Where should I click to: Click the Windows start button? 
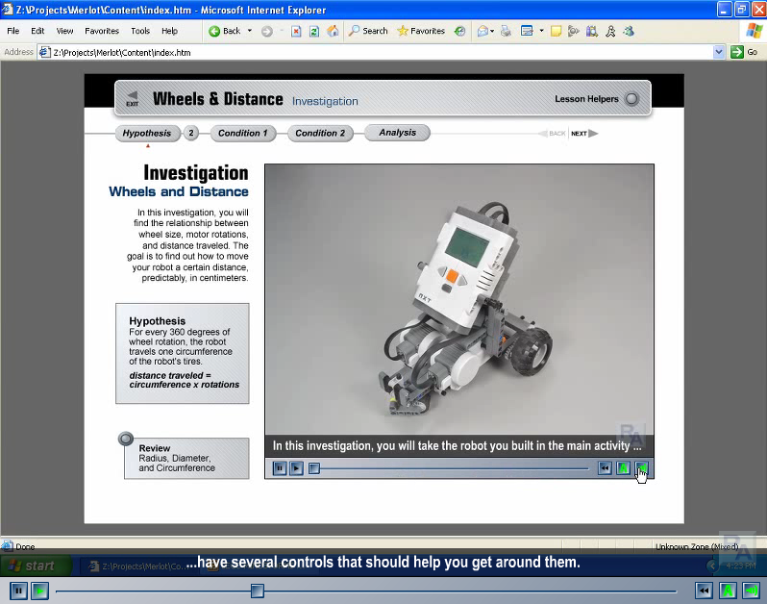37,566
